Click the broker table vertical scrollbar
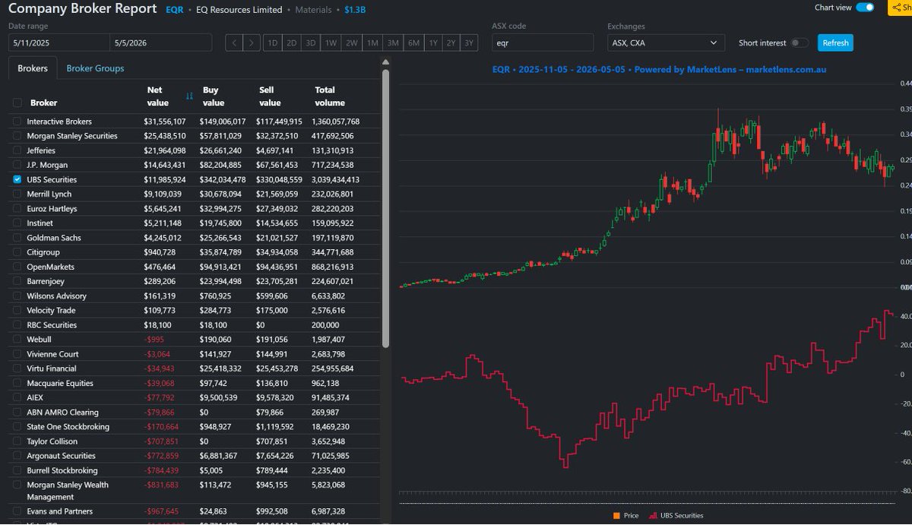 coord(385,209)
